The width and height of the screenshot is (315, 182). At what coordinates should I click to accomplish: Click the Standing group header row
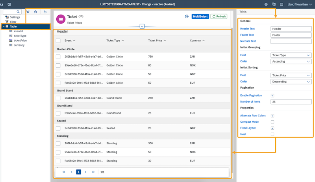[142, 136]
